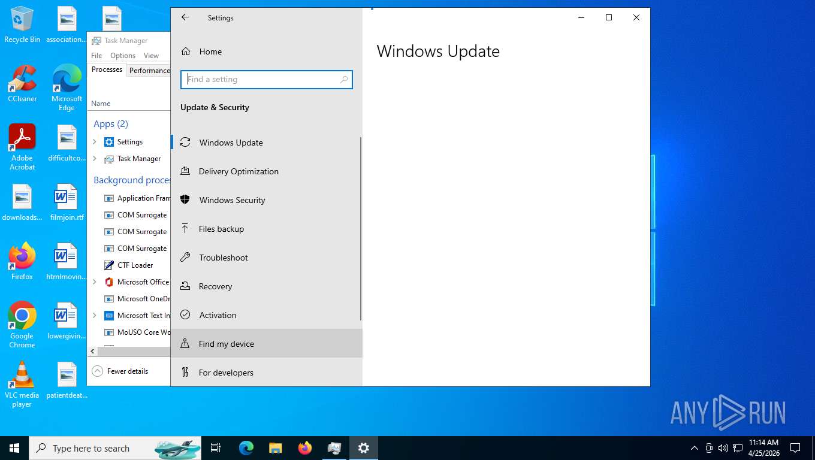
Task: Select Files backup in sidebar
Action: (x=267, y=229)
